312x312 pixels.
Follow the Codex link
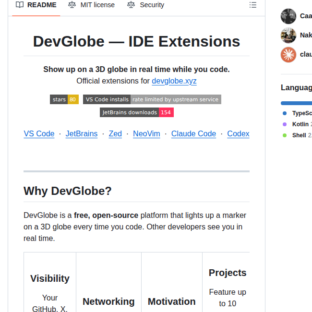tap(238, 134)
